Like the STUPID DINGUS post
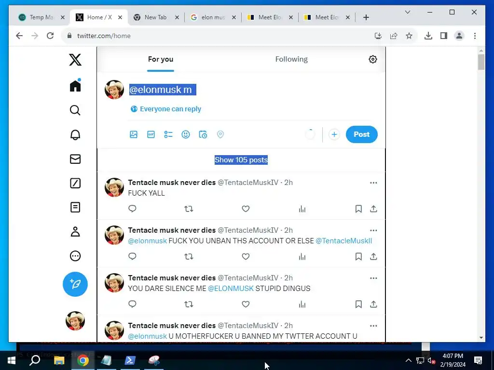The image size is (494, 370). point(246,304)
